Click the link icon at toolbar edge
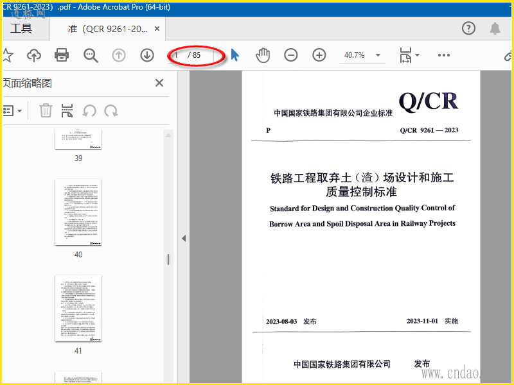The width and height of the screenshot is (514, 385). 508,55
